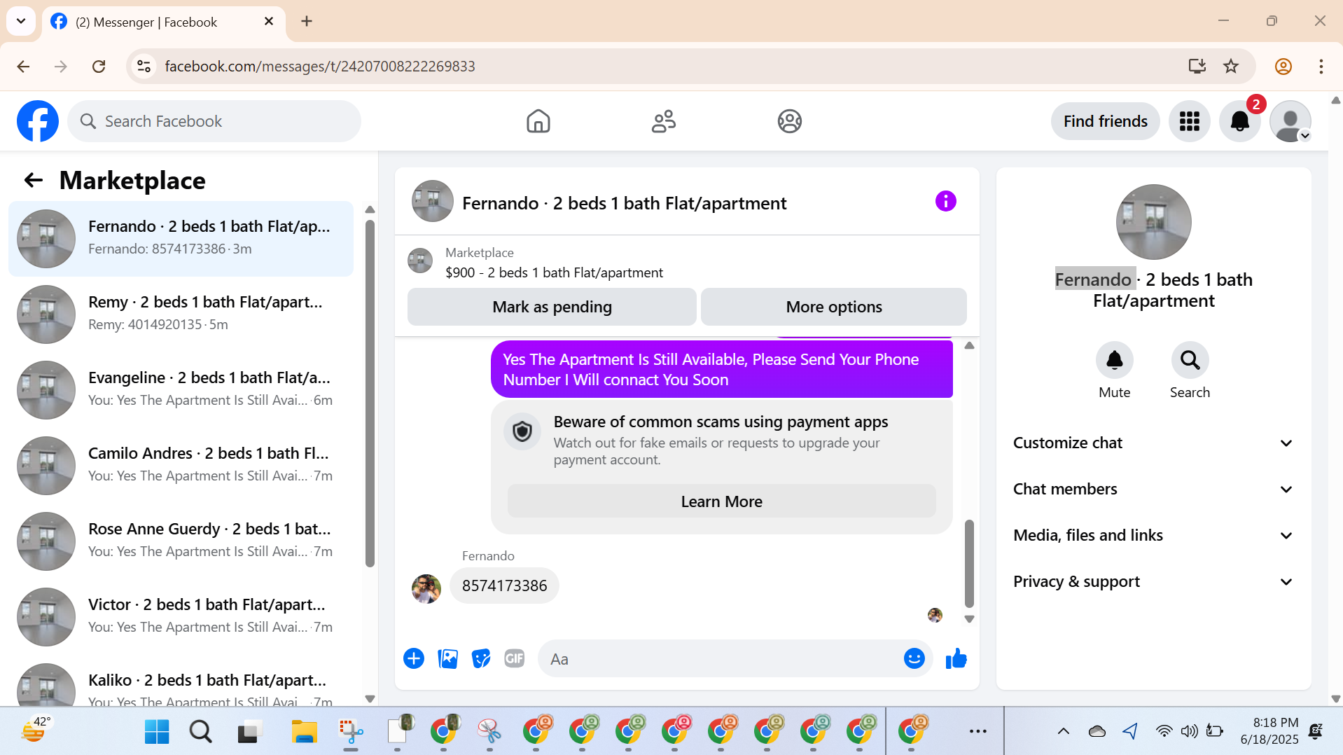Open the weather widget showing 42°

36,730
